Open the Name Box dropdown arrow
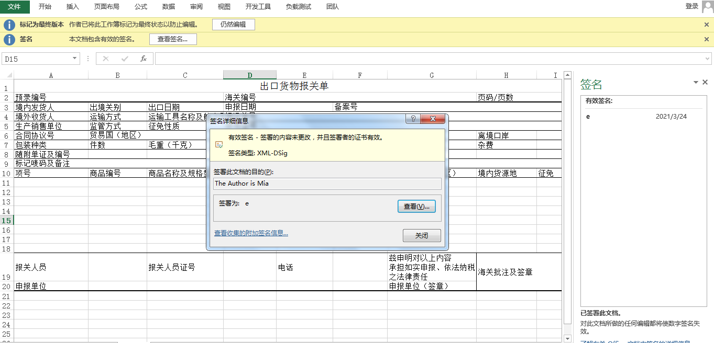Image resolution: width=714 pixels, height=343 pixels. [x=74, y=58]
